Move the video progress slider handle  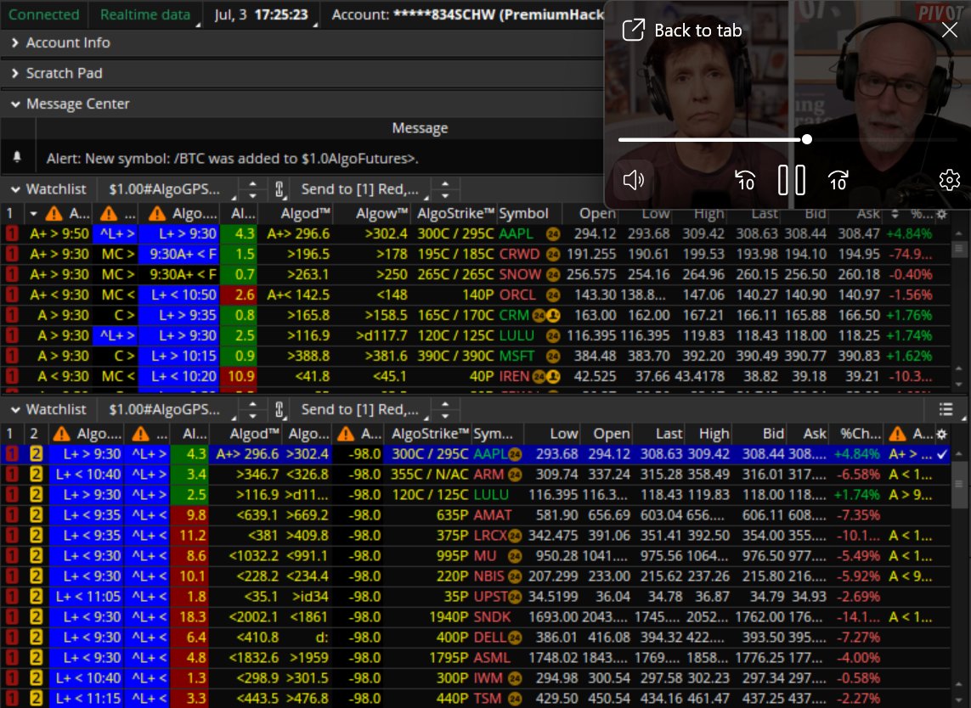coord(807,139)
